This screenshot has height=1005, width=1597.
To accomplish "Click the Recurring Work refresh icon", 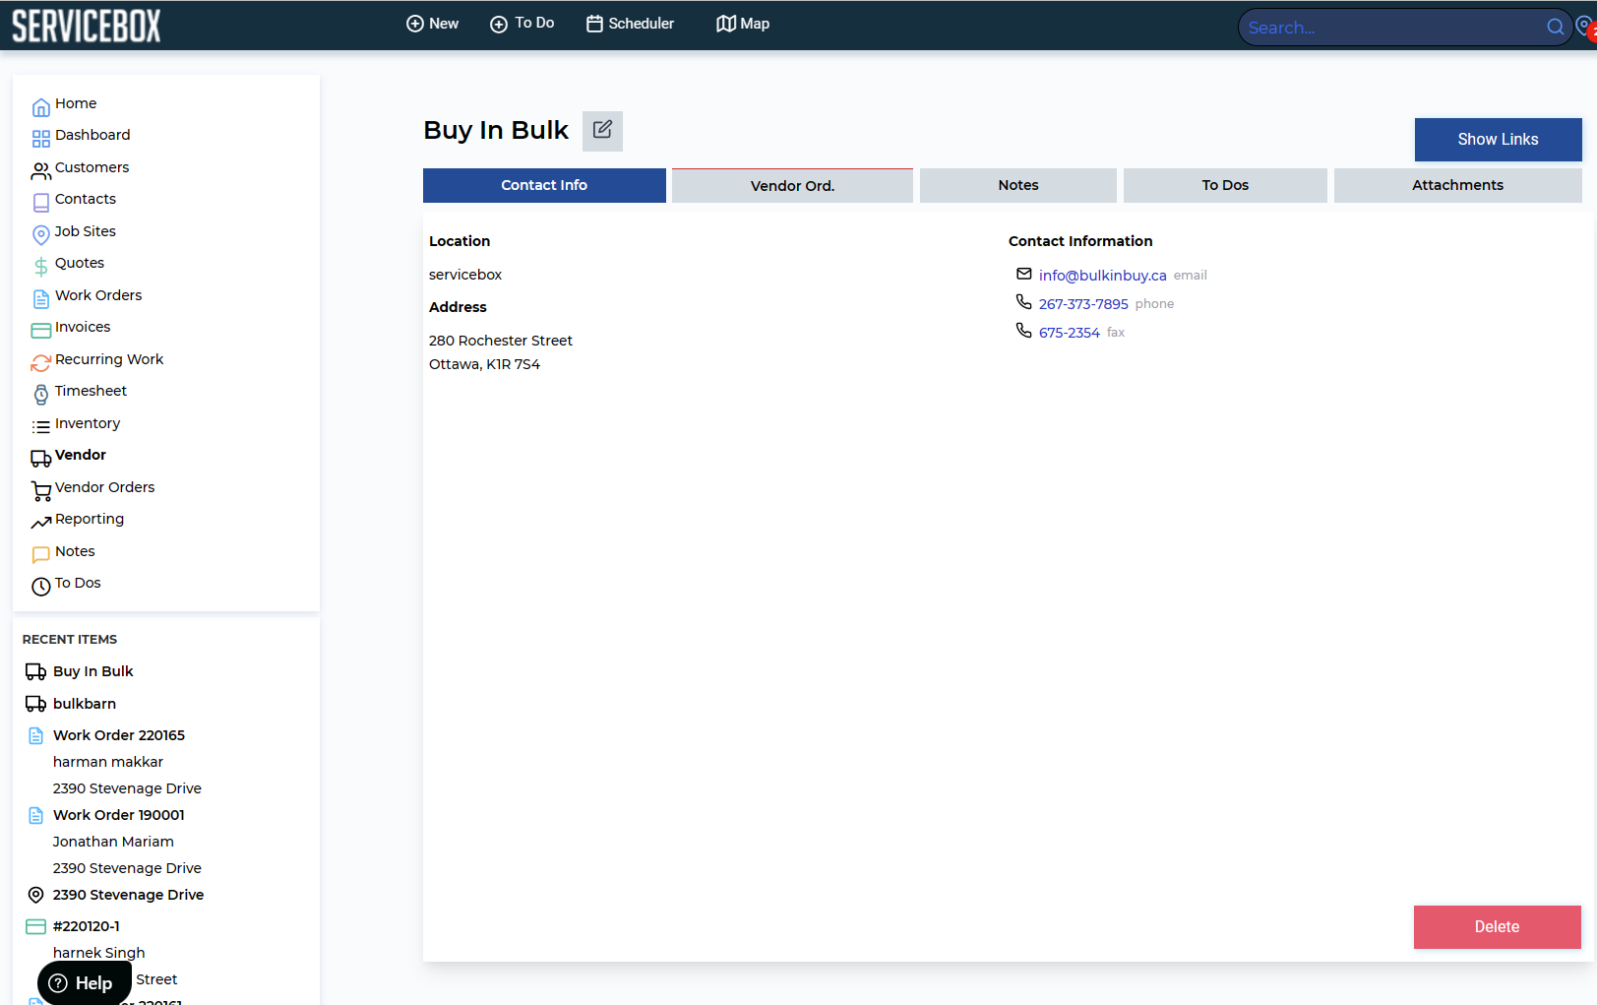I will point(41,363).
